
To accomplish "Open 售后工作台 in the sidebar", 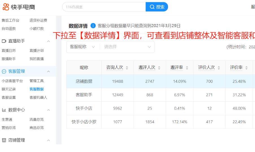I will pyautogui.click(x=10, y=20).
